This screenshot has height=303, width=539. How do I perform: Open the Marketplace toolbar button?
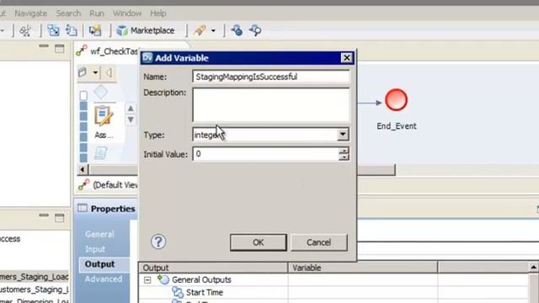point(146,30)
